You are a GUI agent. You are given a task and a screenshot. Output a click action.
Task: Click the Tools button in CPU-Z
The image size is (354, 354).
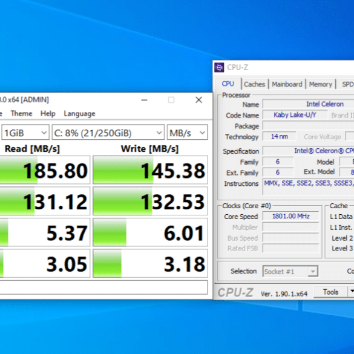pyautogui.click(x=330, y=292)
